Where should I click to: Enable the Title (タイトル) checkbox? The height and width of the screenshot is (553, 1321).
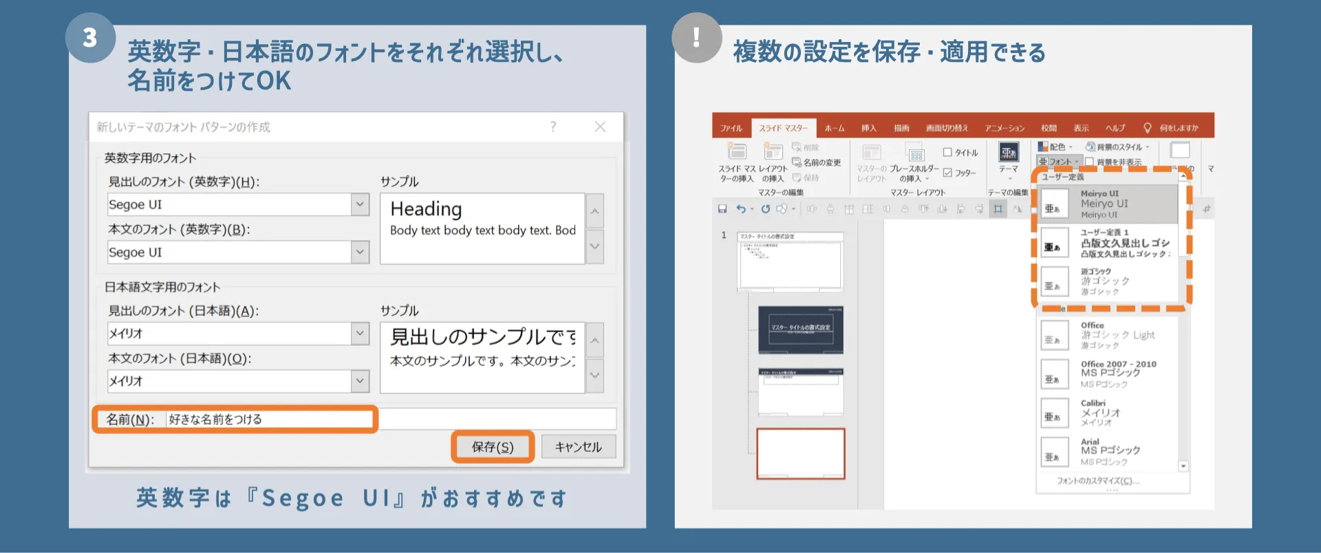pos(947,153)
